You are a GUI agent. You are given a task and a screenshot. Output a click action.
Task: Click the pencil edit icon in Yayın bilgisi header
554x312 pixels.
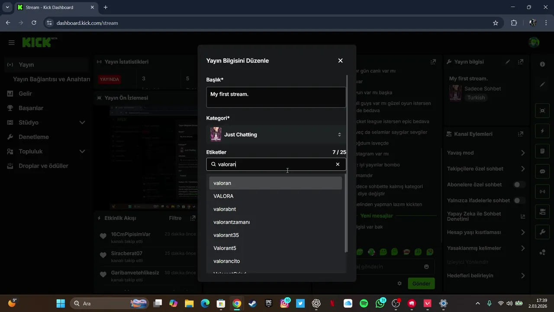click(508, 62)
